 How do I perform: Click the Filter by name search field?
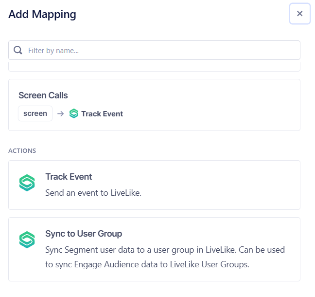tap(154, 50)
